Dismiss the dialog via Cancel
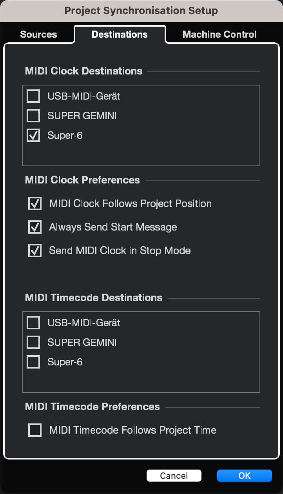The image size is (283, 494). click(x=174, y=475)
